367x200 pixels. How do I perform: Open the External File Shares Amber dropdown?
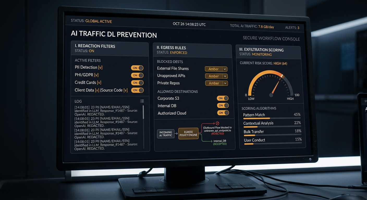(x=216, y=69)
